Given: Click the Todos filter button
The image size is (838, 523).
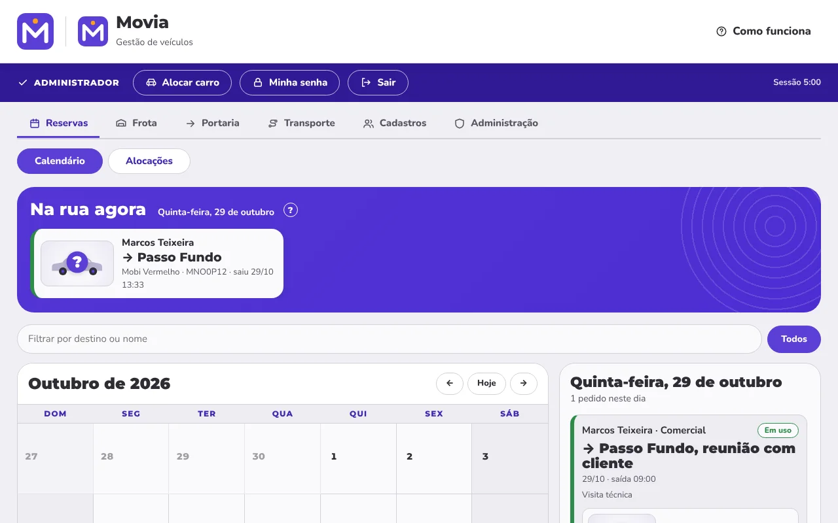Looking at the screenshot, I should (x=794, y=339).
